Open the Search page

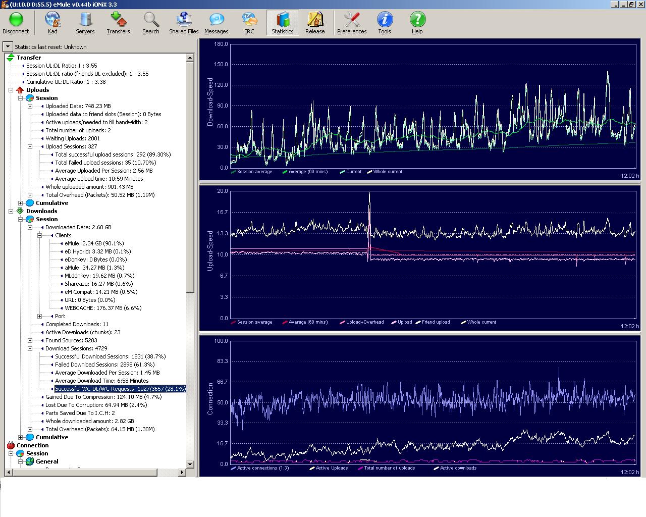click(150, 23)
